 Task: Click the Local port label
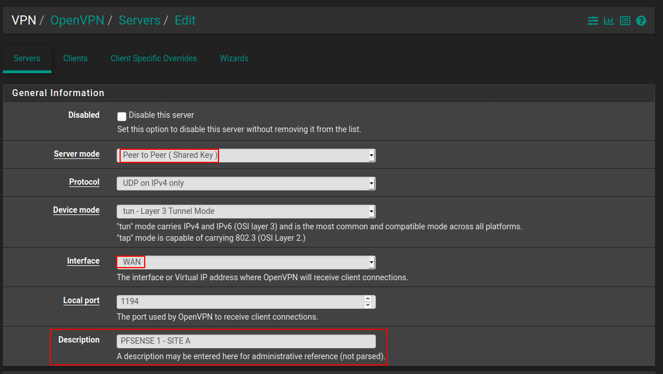pyautogui.click(x=81, y=300)
